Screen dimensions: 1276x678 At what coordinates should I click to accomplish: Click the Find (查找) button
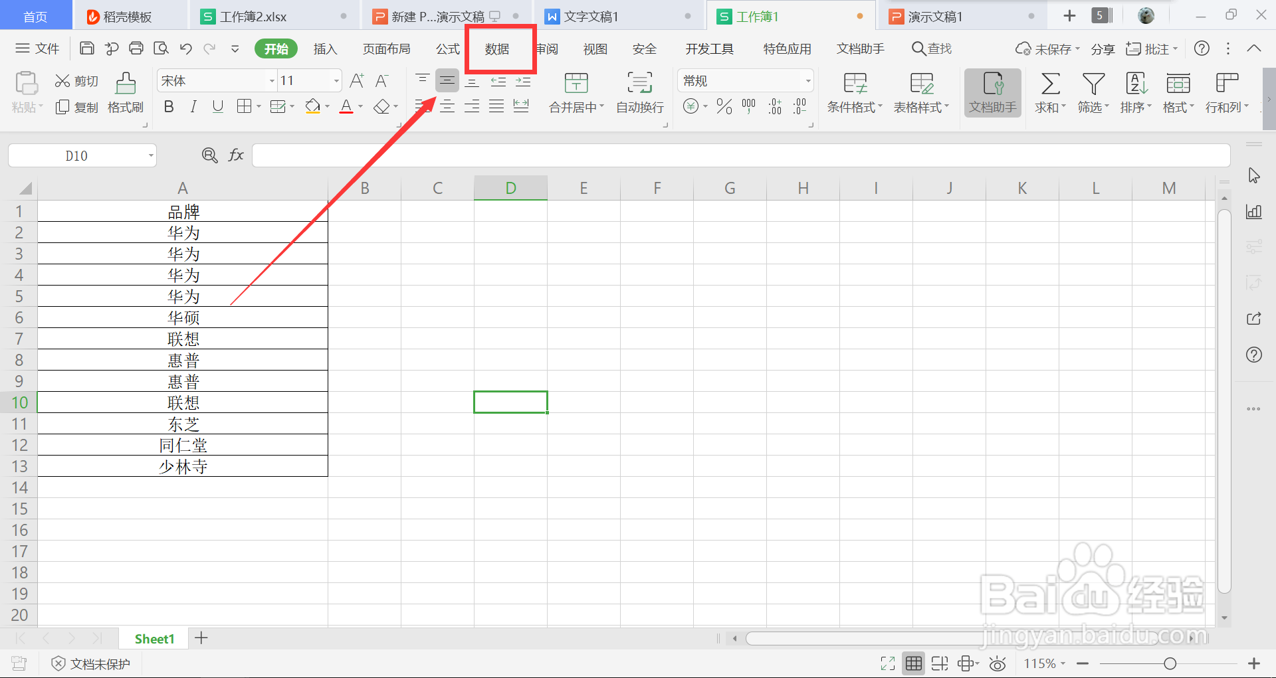[x=932, y=48]
